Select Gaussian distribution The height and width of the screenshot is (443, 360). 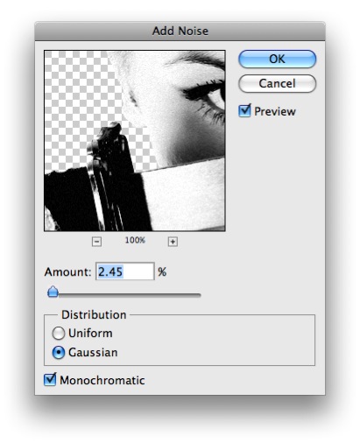pos(59,353)
